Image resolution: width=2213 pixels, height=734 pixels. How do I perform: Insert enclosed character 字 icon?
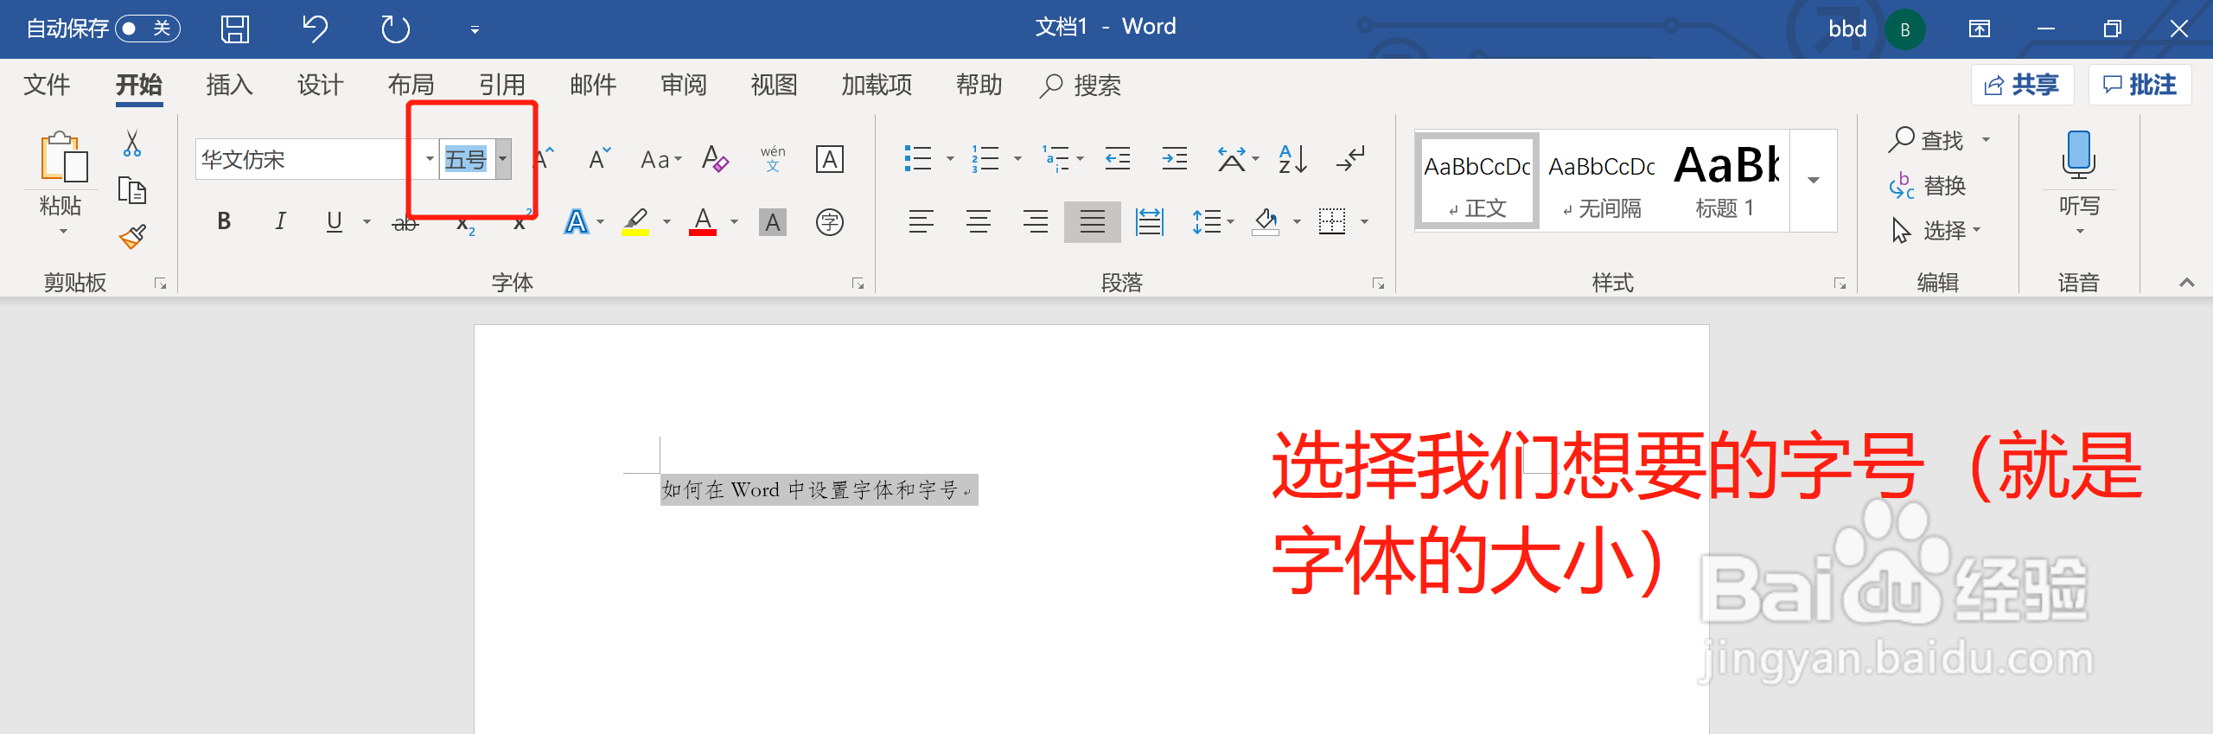[x=830, y=222]
